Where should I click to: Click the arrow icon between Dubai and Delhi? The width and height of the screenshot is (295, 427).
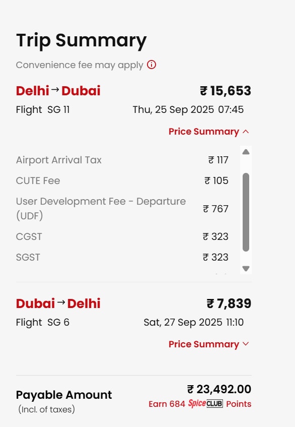pyautogui.click(x=61, y=302)
